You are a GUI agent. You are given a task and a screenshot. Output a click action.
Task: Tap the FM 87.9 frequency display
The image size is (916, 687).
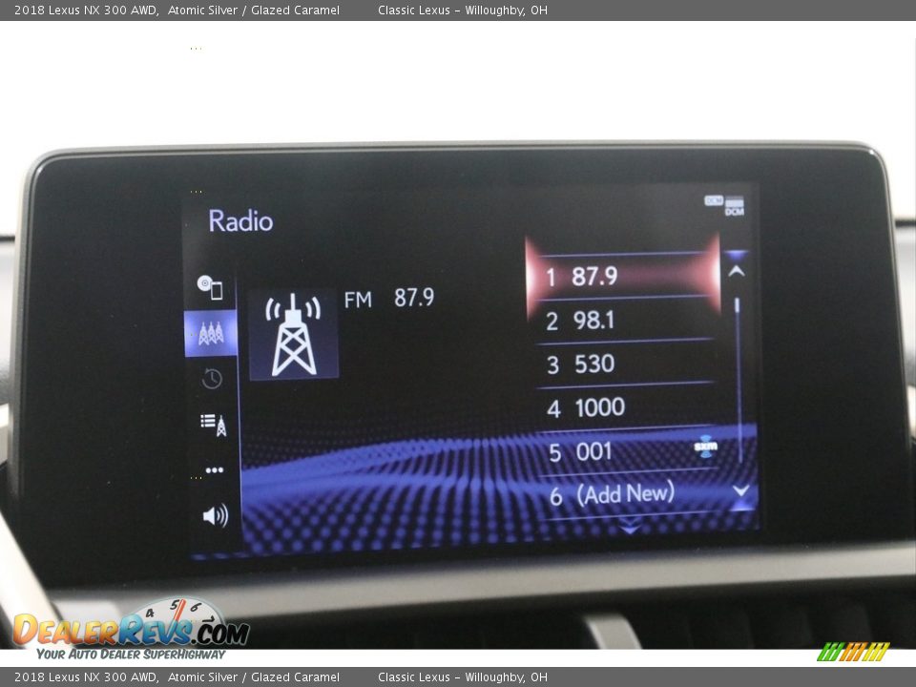389,298
